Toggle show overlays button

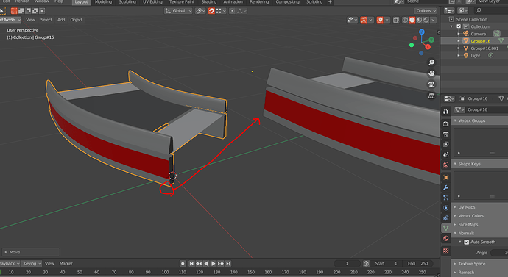pyautogui.click(x=380, y=20)
